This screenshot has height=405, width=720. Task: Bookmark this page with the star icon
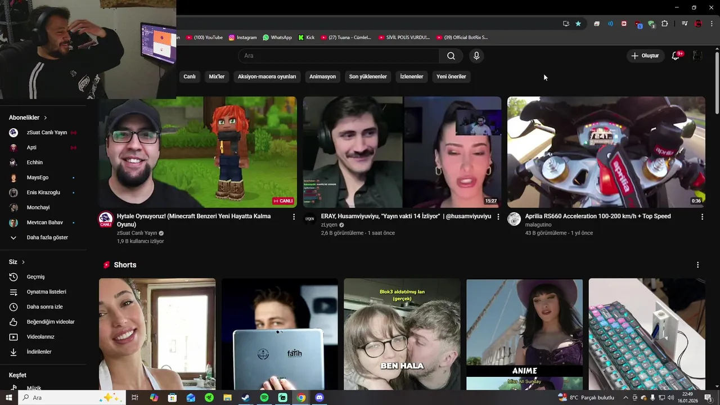pyautogui.click(x=578, y=24)
